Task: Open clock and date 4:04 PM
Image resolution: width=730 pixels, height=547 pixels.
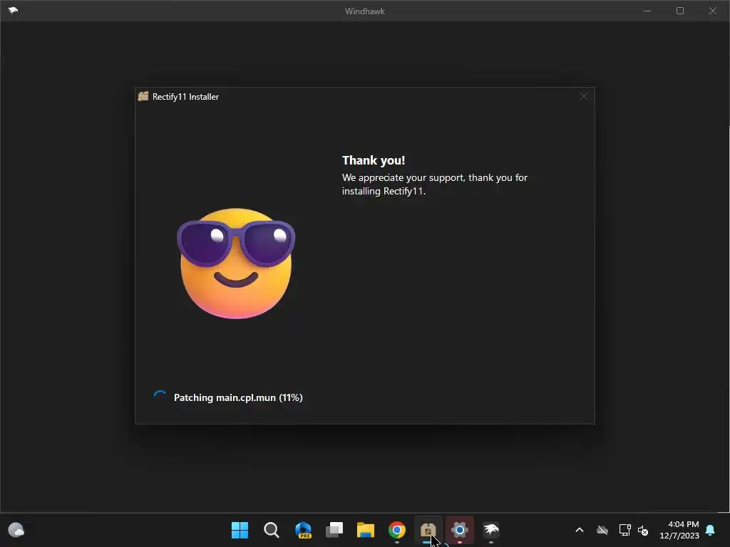Action: pos(679,530)
